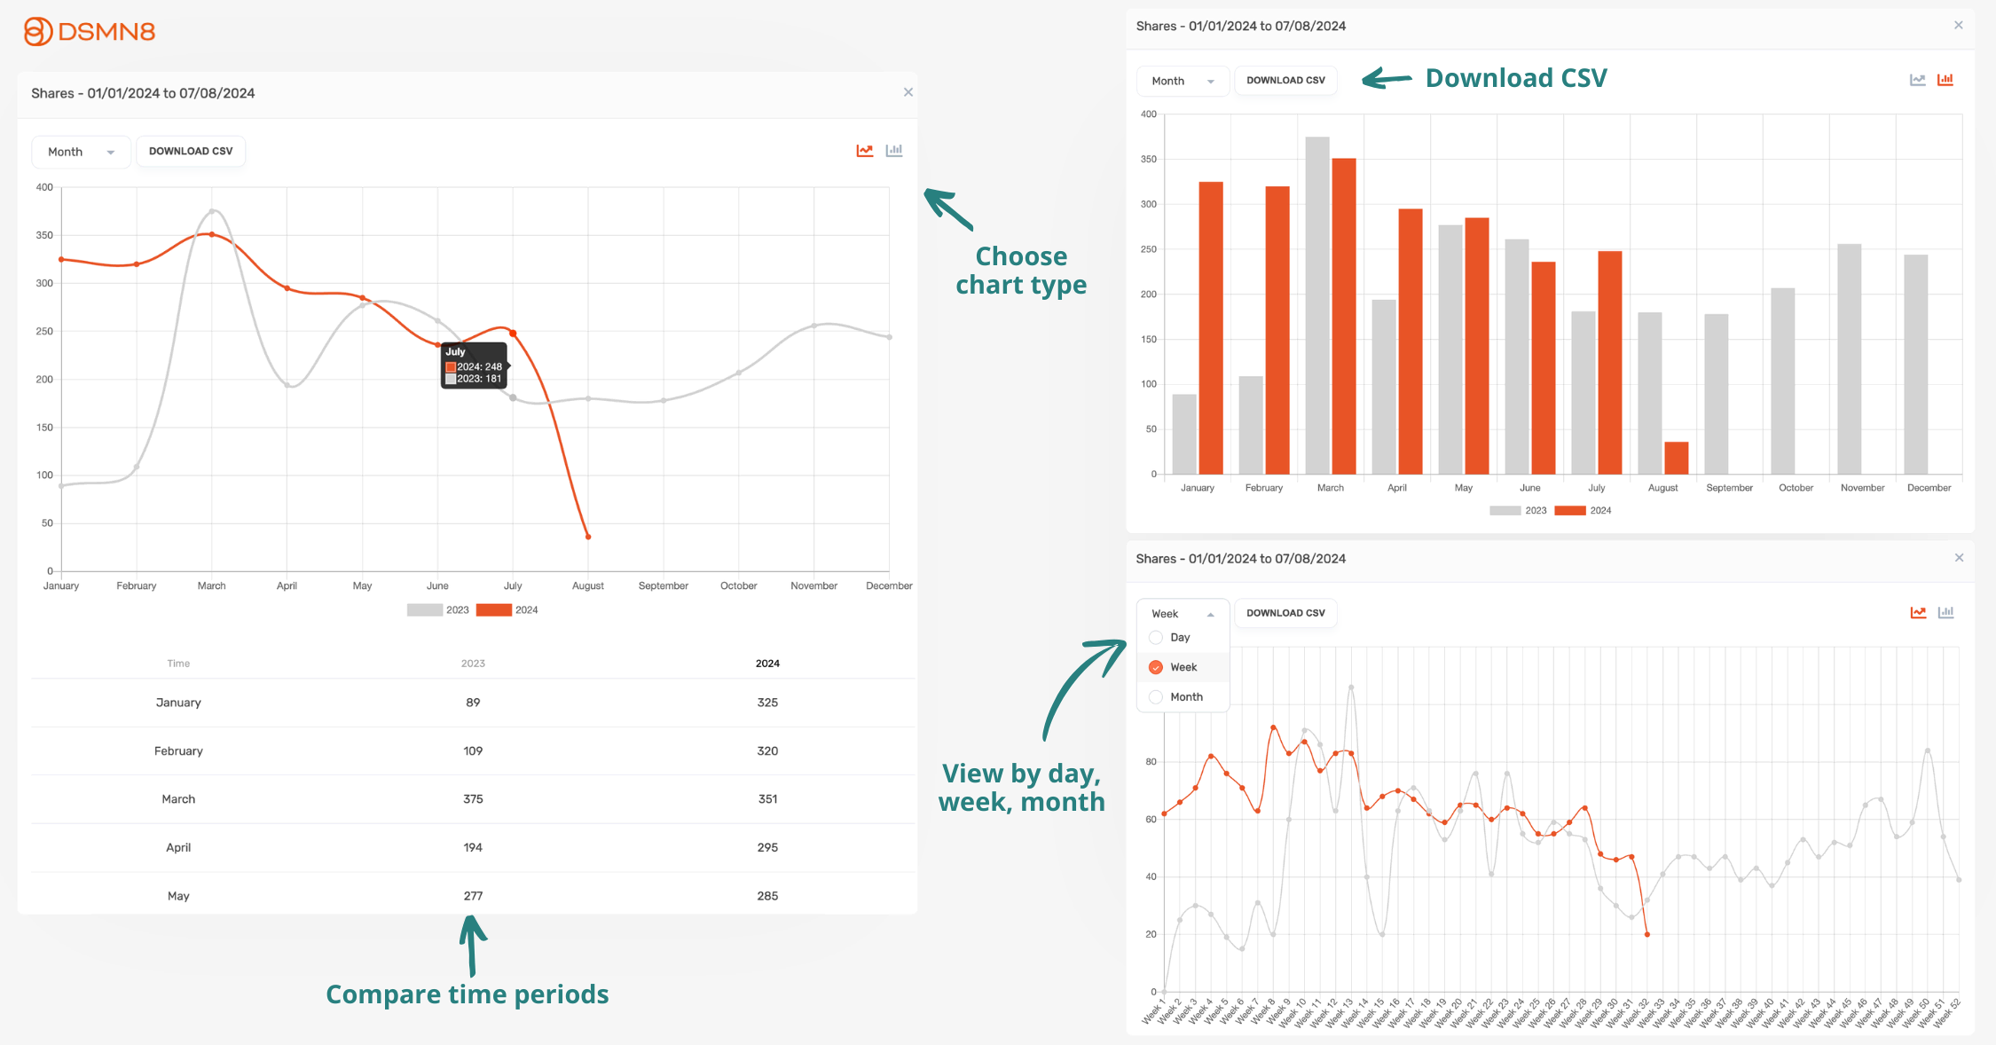
Task: Click the 2023 table column header
Action: pos(473,664)
